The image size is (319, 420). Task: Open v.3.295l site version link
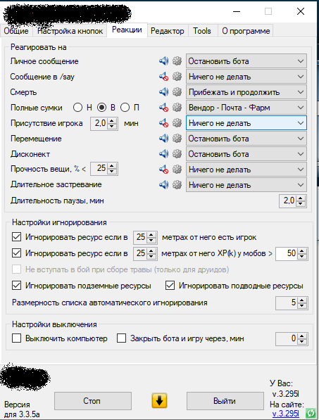coord(285,414)
